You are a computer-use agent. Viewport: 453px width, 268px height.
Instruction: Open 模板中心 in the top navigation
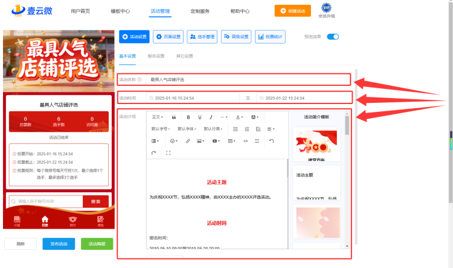[120, 11]
